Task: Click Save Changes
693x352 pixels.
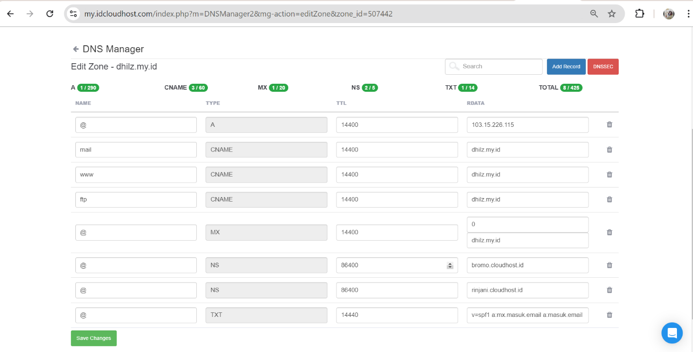Action: click(93, 338)
